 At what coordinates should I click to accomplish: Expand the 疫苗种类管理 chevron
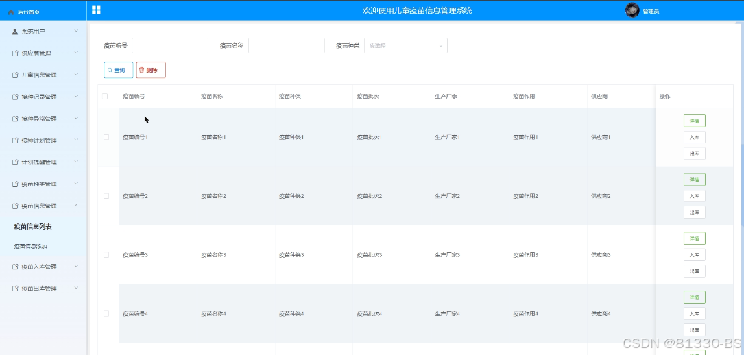[76, 184]
